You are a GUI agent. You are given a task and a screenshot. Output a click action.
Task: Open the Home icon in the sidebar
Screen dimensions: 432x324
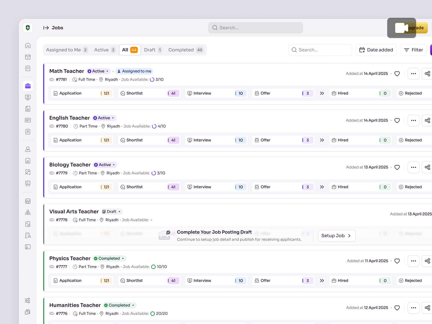point(28,45)
